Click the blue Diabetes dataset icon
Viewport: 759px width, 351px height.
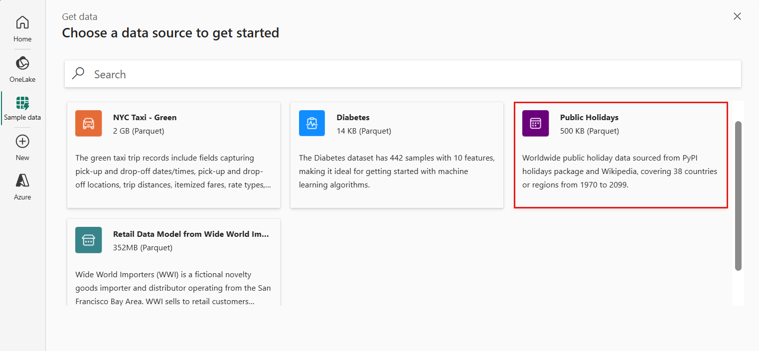coord(312,123)
